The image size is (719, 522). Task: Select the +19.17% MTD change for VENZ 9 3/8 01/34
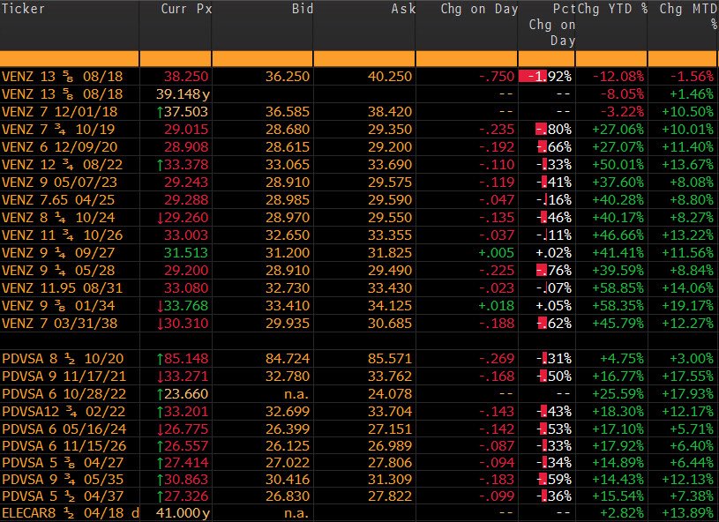coord(688,306)
